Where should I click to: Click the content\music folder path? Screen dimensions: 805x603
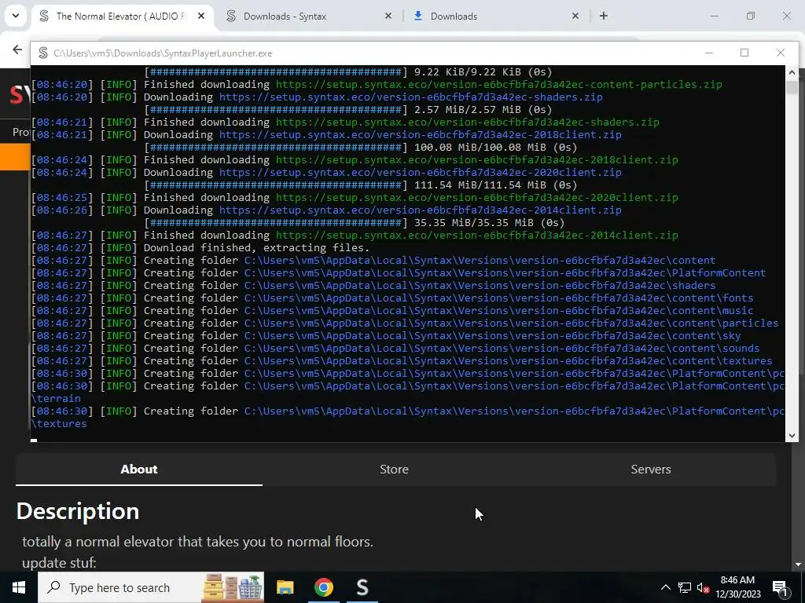[498, 310]
